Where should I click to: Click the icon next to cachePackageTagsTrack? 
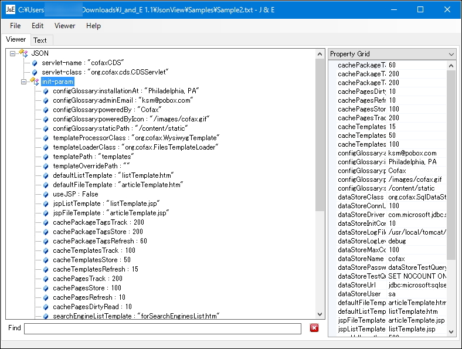tap(46, 222)
